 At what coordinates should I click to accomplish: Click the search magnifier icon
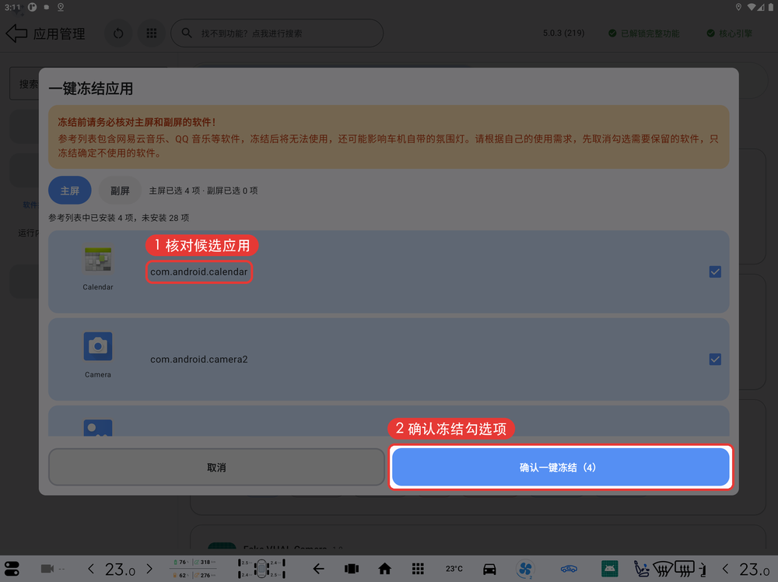click(187, 33)
